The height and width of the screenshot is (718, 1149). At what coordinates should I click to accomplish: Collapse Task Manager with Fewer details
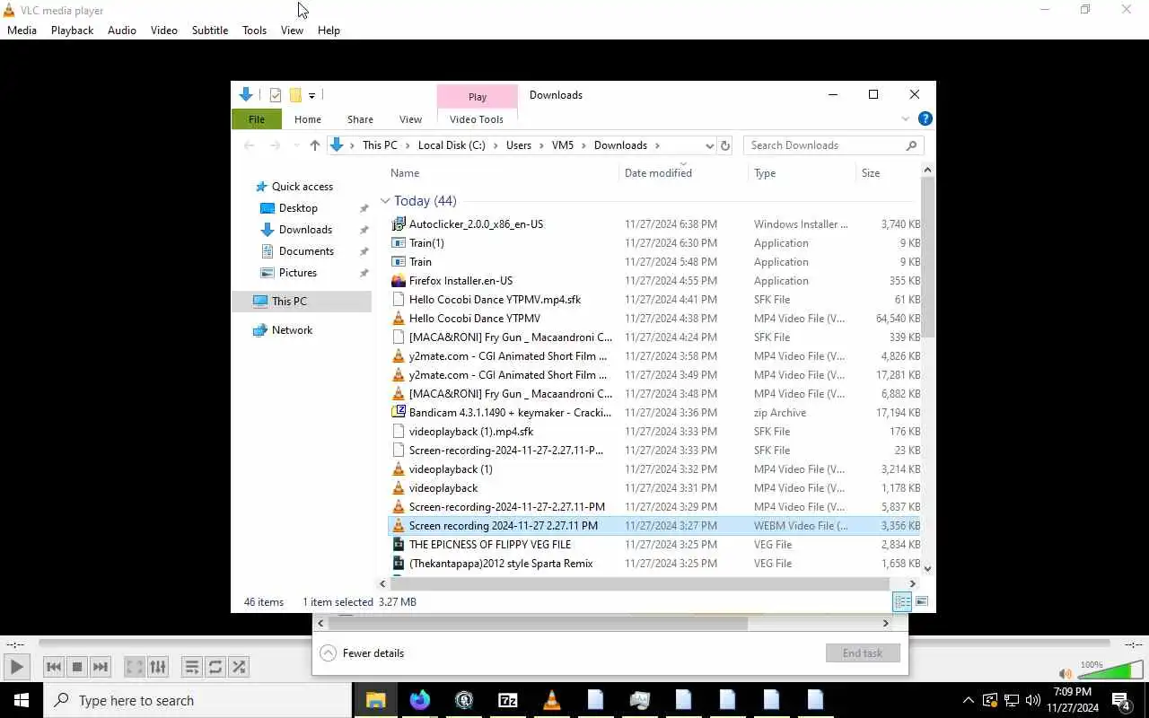(363, 653)
